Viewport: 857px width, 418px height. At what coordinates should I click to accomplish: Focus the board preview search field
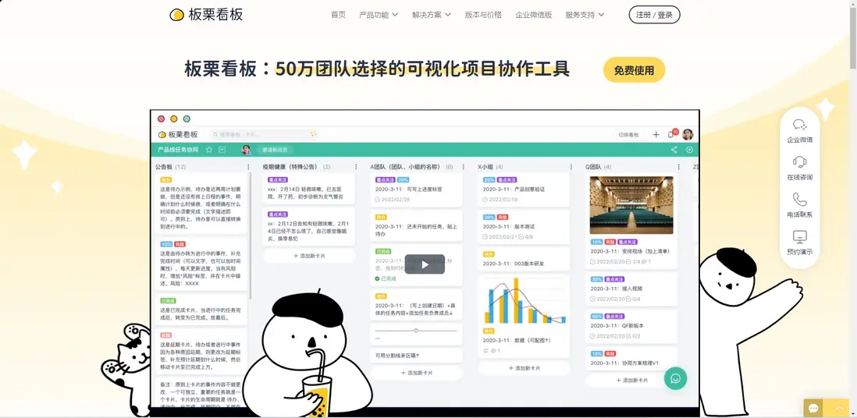(264, 134)
